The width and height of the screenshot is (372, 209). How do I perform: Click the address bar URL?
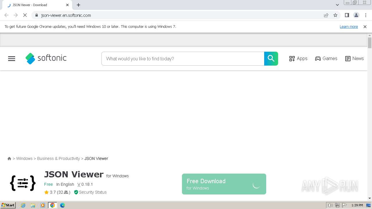click(x=66, y=15)
